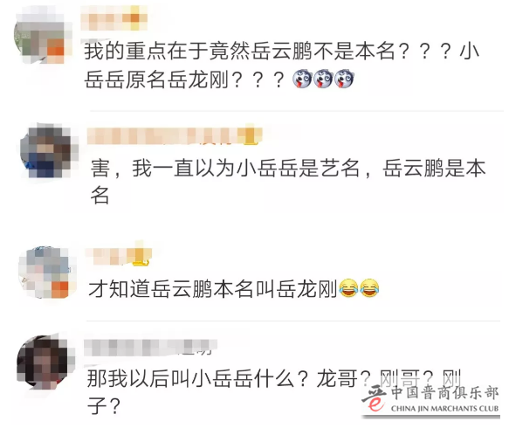Select the fourth commenter's gray blurred username
This screenshot has height=428, width=509.
[x=150, y=347]
